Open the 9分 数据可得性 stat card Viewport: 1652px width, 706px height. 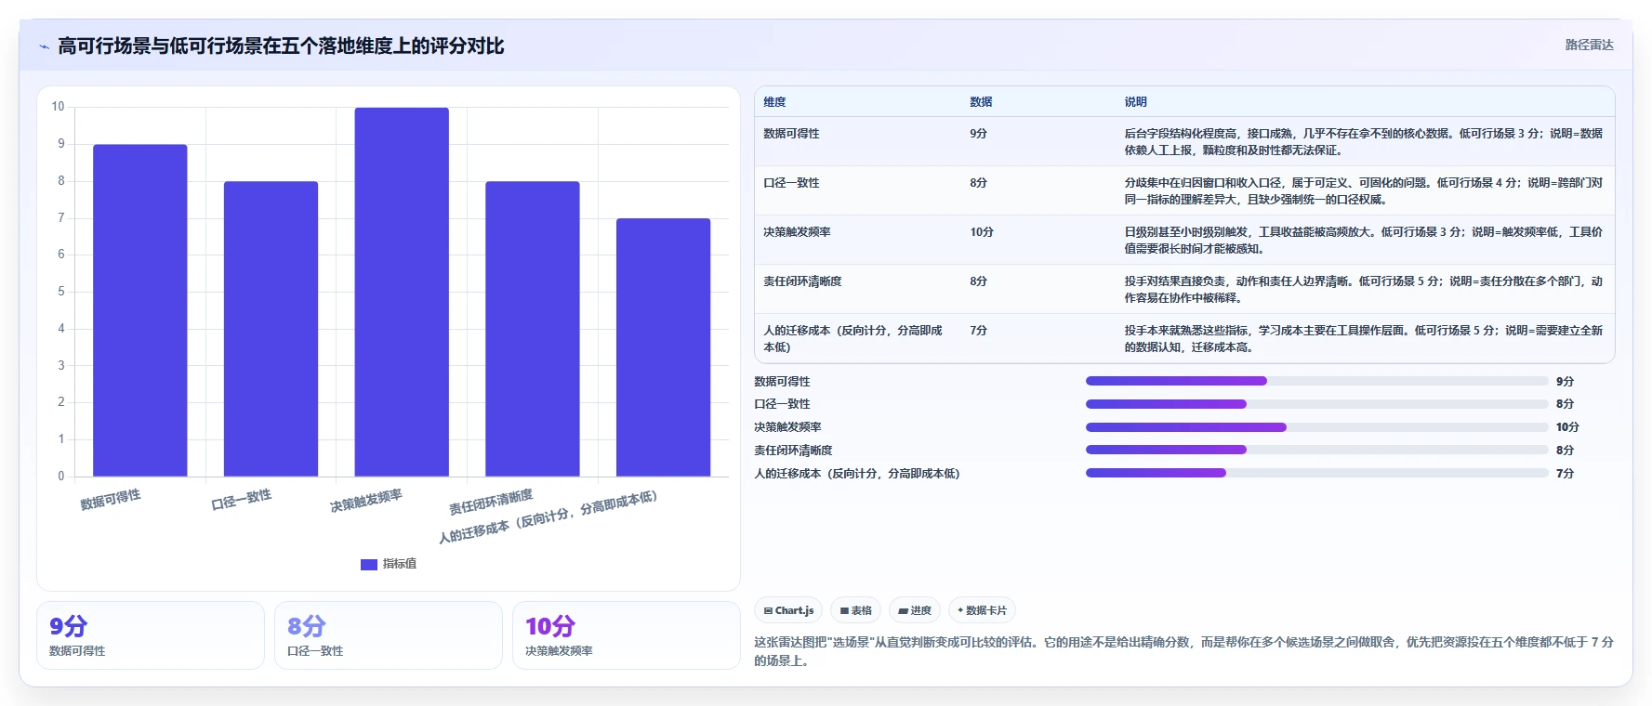151,635
